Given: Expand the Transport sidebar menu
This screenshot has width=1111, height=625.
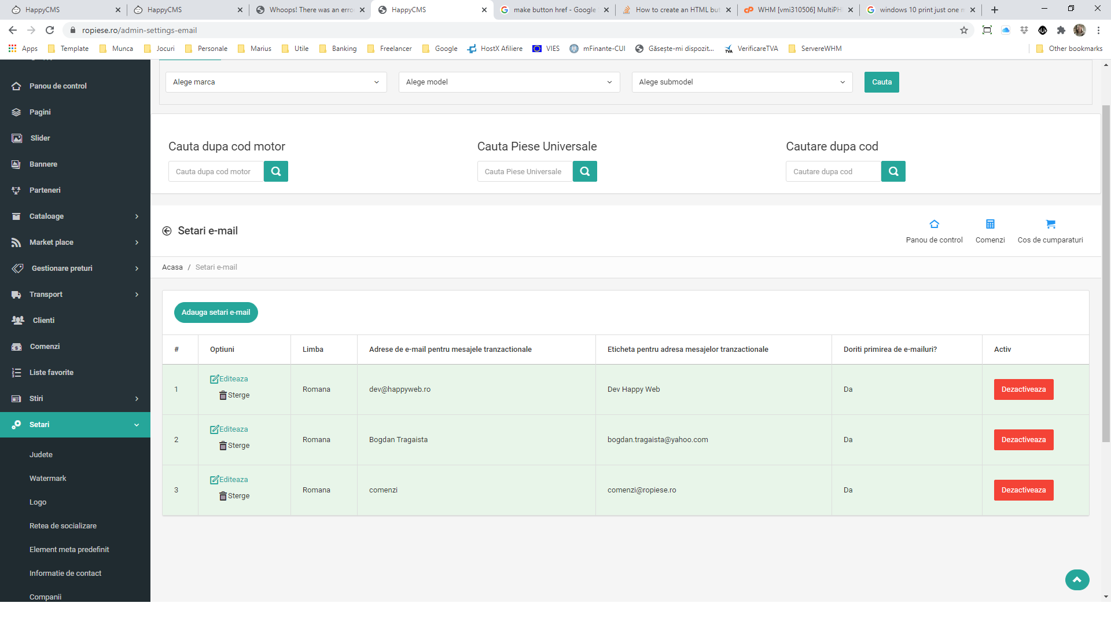Looking at the screenshot, I should [x=75, y=295].
